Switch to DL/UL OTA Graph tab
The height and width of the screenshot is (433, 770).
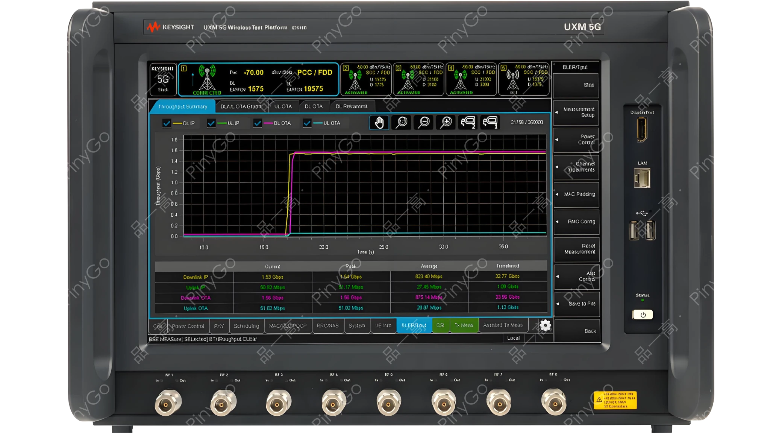point(241,106)
